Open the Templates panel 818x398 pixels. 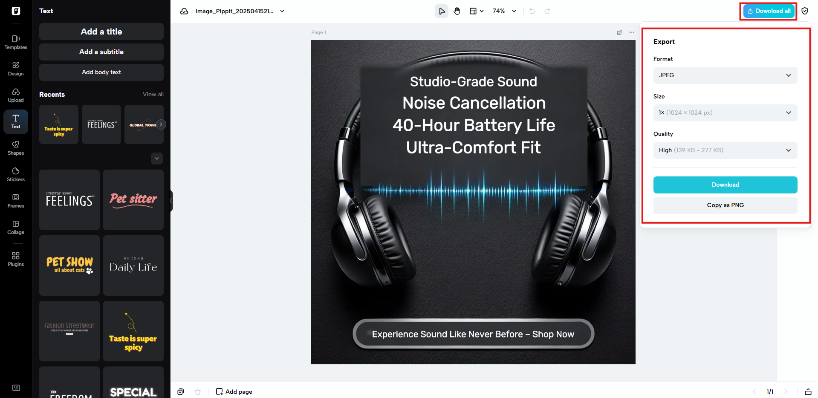pyautogui.click(x=15, y=42)
